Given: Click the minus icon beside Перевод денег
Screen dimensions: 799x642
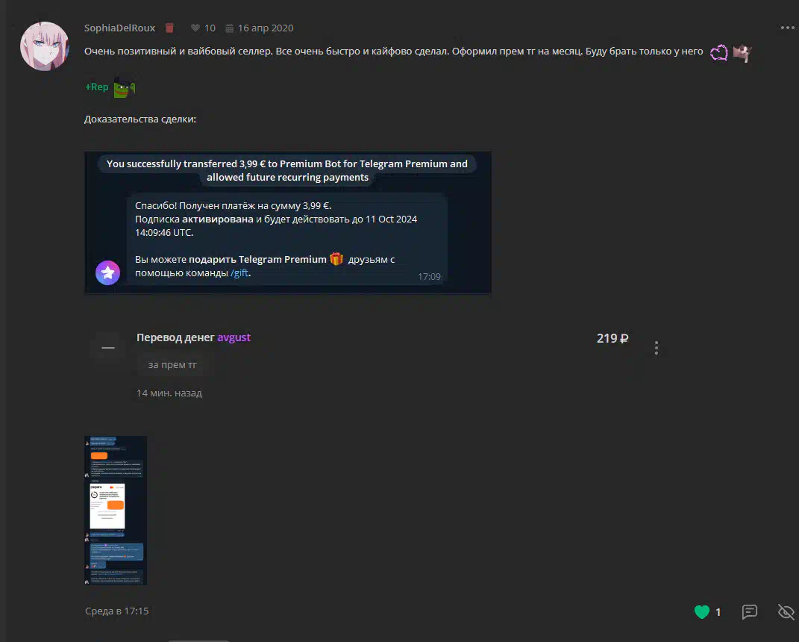Looking at the screenshot, I should [x=108, y=348].
